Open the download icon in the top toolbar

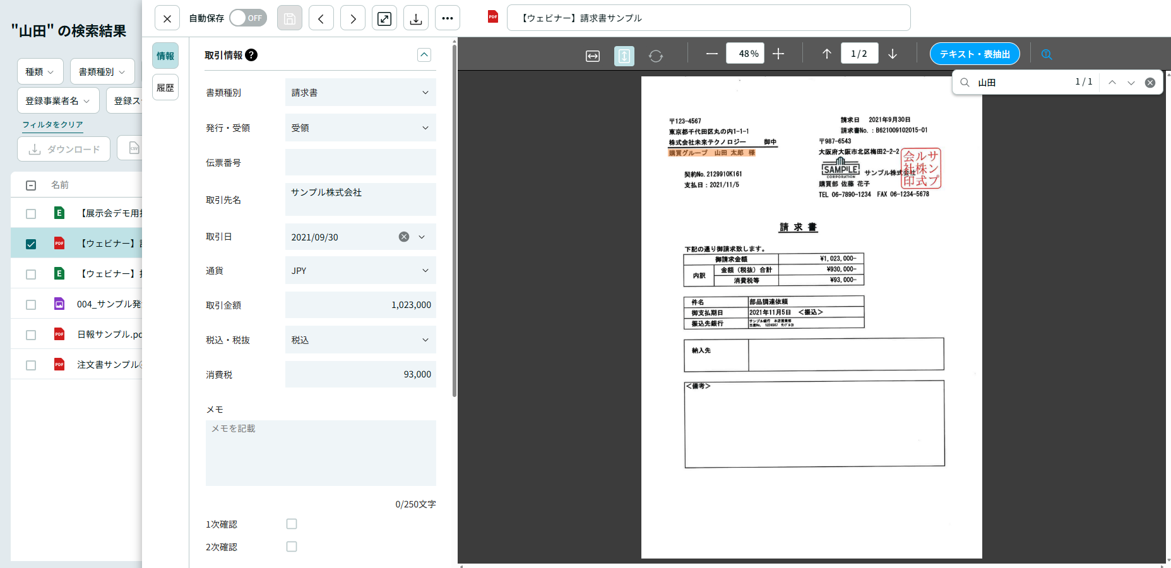point(416,18)
